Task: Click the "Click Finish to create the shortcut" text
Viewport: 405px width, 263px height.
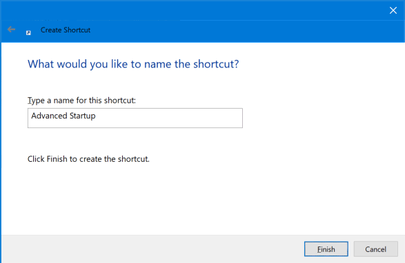Action: click(88, 159)
